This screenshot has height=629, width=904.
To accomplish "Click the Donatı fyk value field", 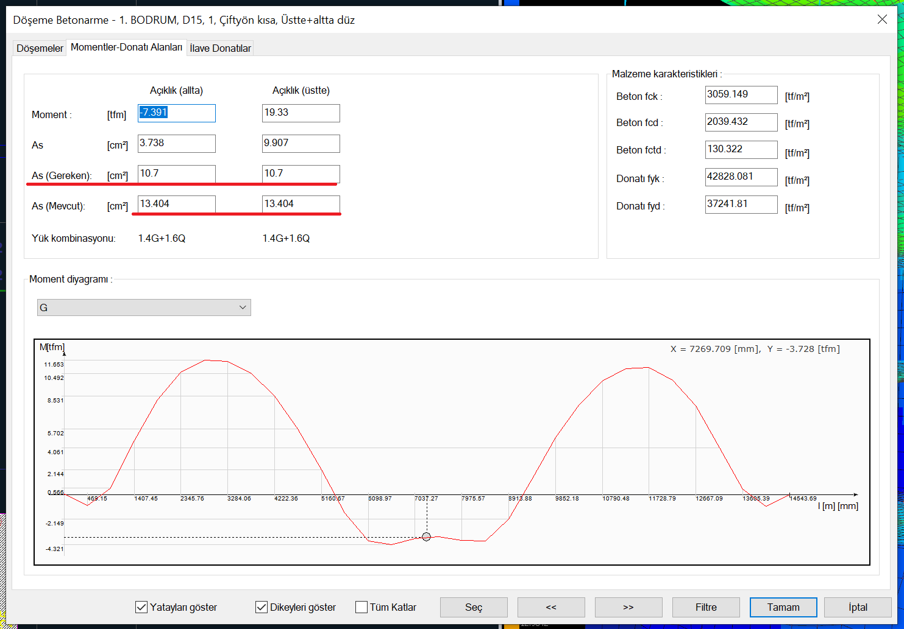I will click(741, 177).
